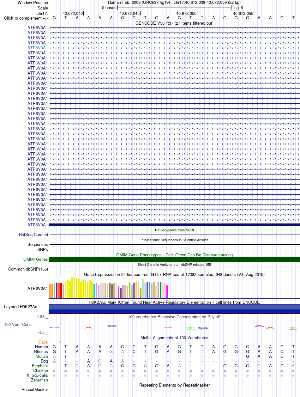Click the orange Gaps row label

click(x=43, y=342)
